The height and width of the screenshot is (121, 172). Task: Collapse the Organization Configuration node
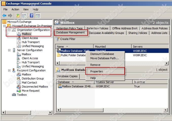coord(9,30)
